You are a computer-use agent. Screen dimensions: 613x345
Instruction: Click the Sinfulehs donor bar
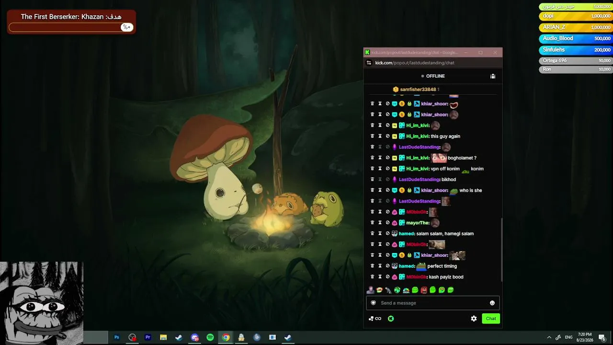[x=576, y=50]
